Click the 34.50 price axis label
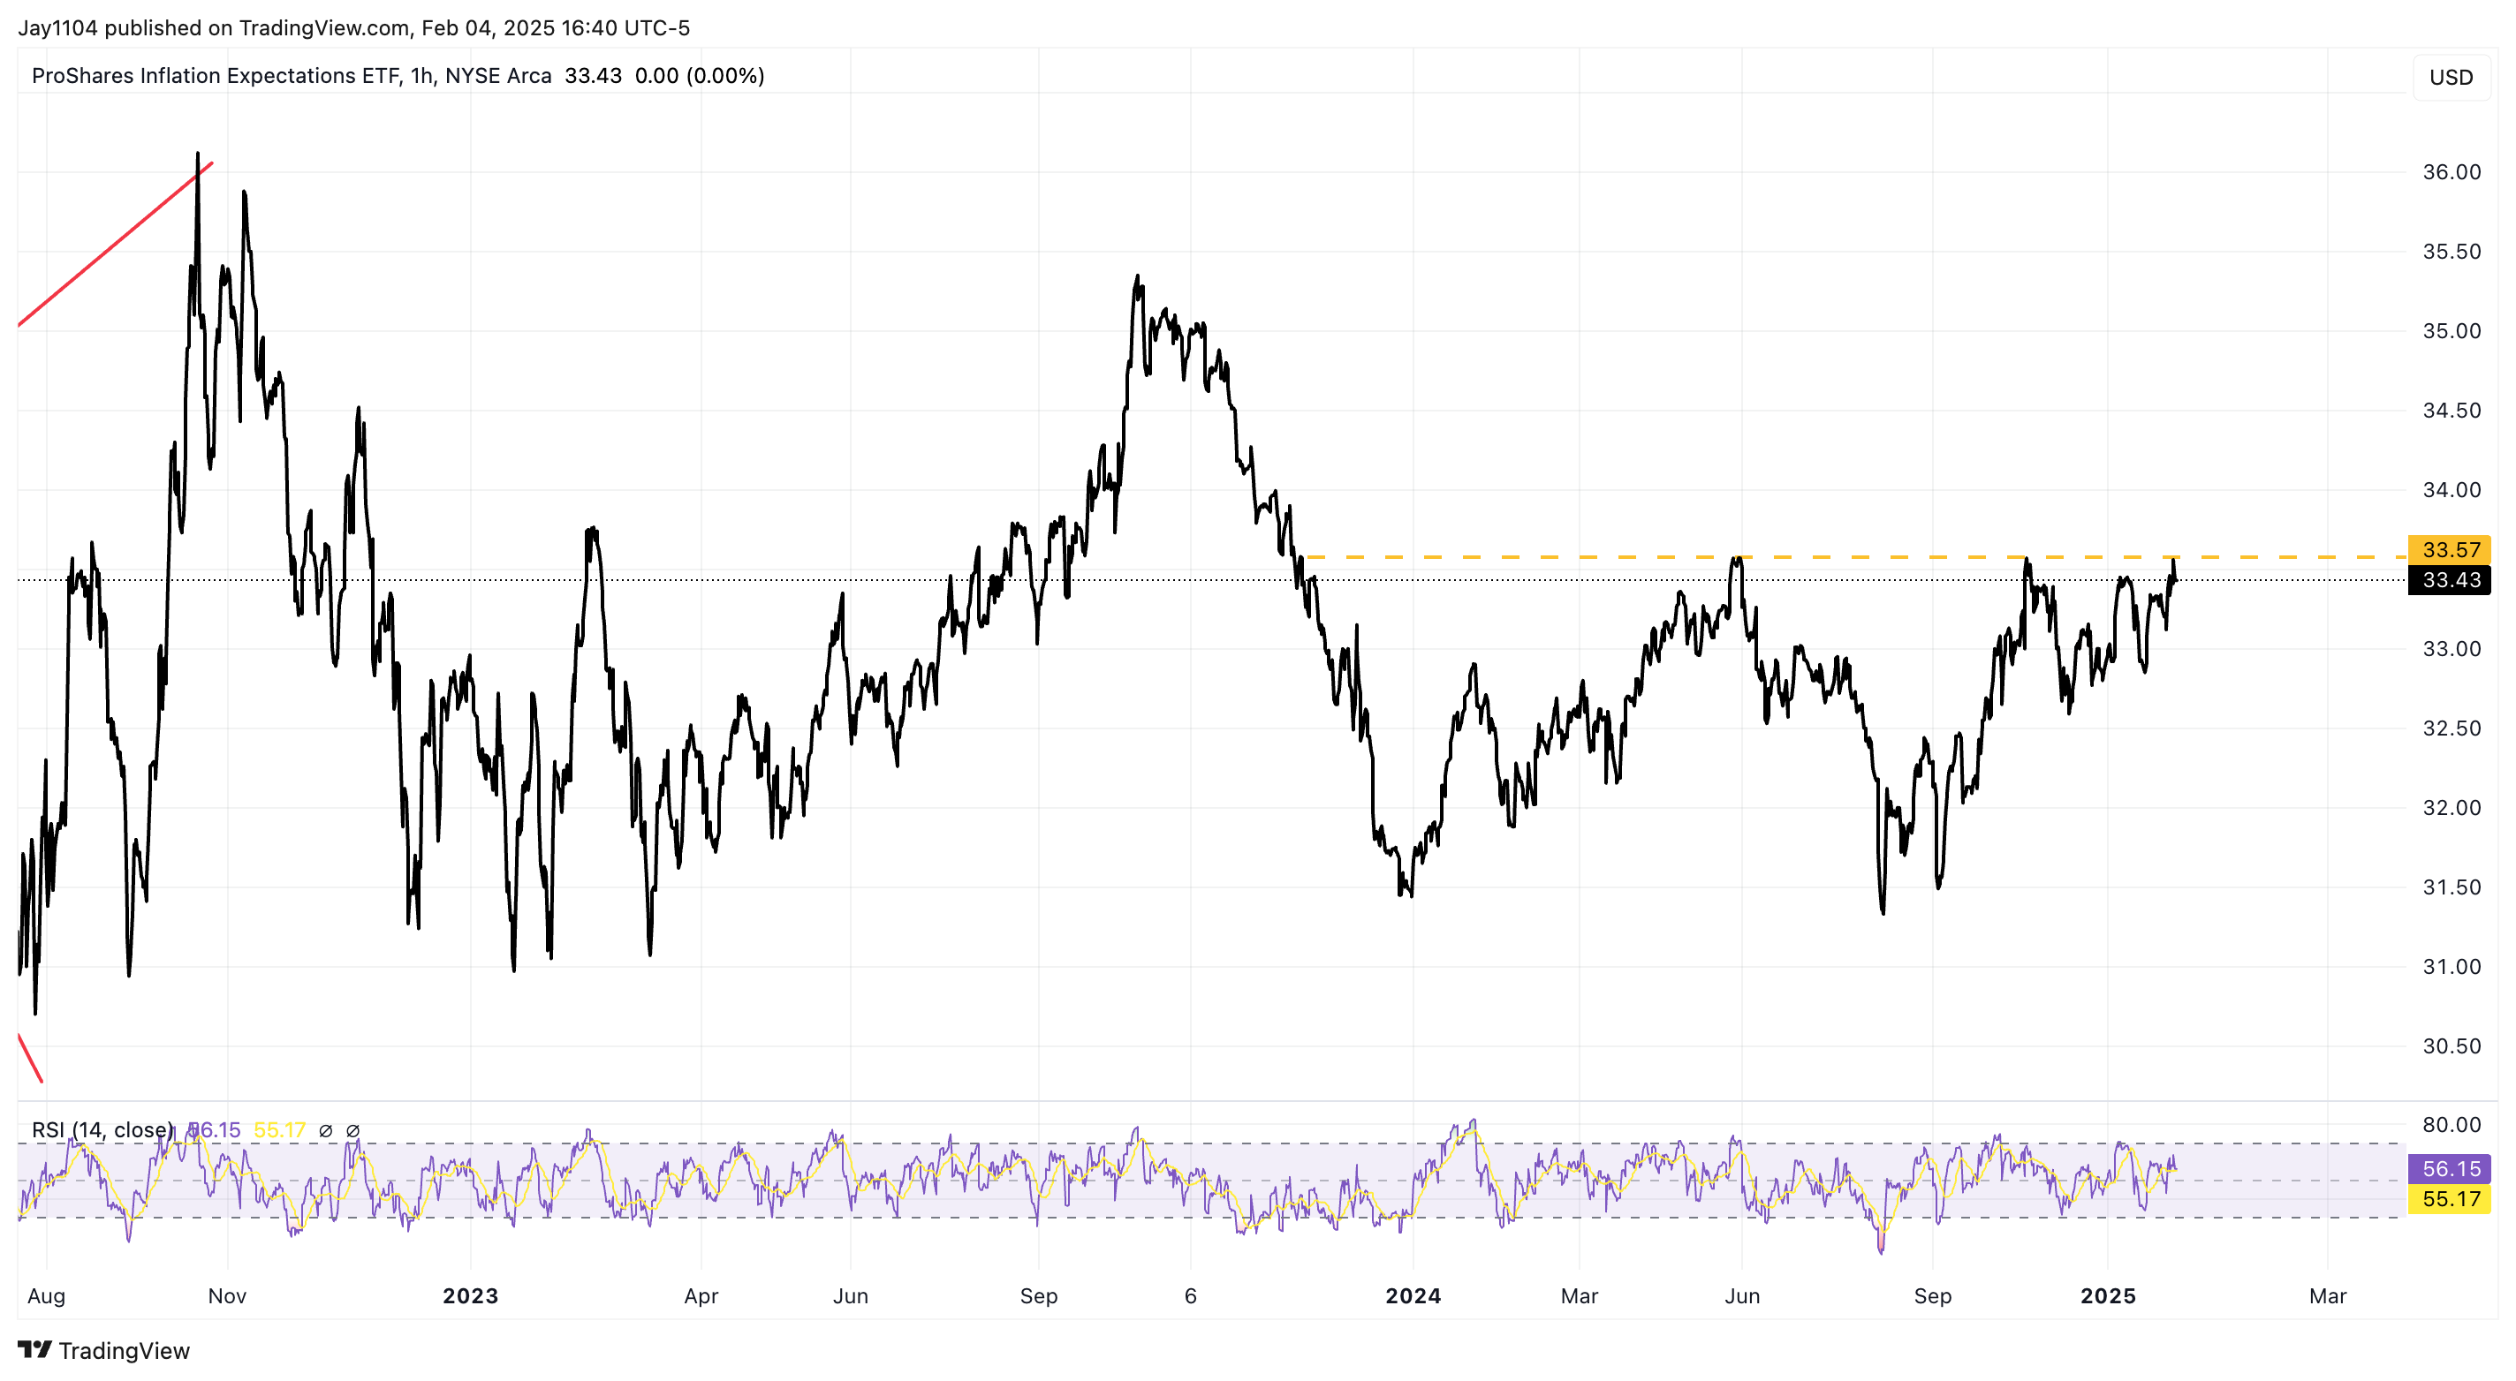This screenshot has height=1381, width=2516. pyautogui.click(x=2451, y=411)
